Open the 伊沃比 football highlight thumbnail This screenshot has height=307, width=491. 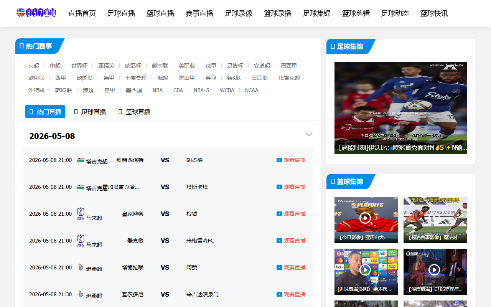[x=401, y=108]
